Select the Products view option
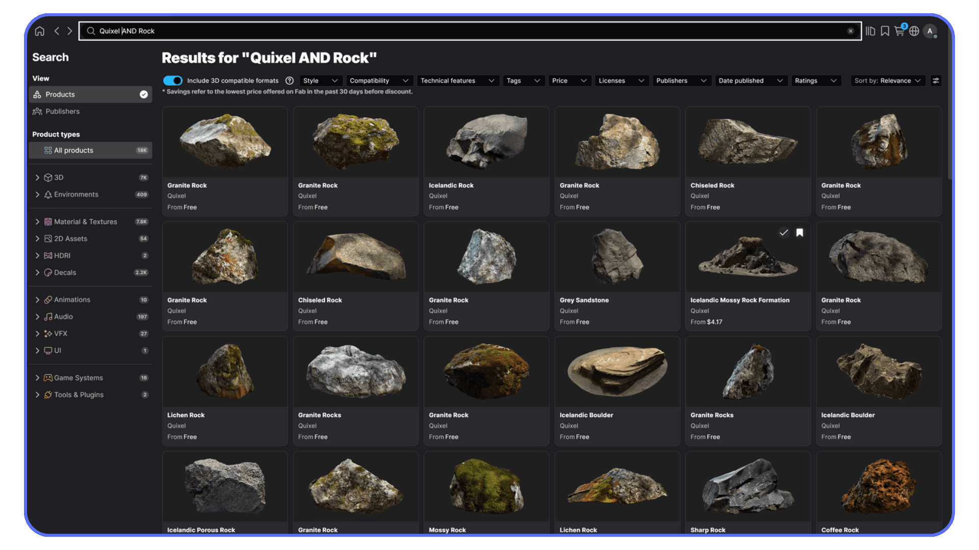The width and height of the screenshot is (979, 550). (91, 95)
